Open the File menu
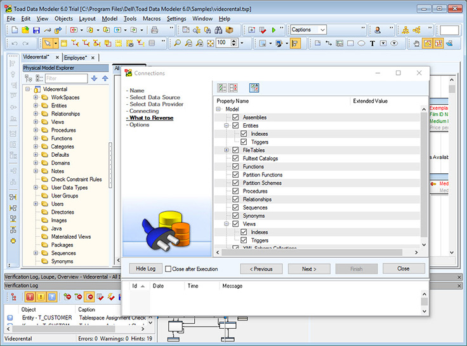Screen dimensions: 467x346 pos(11,18)
